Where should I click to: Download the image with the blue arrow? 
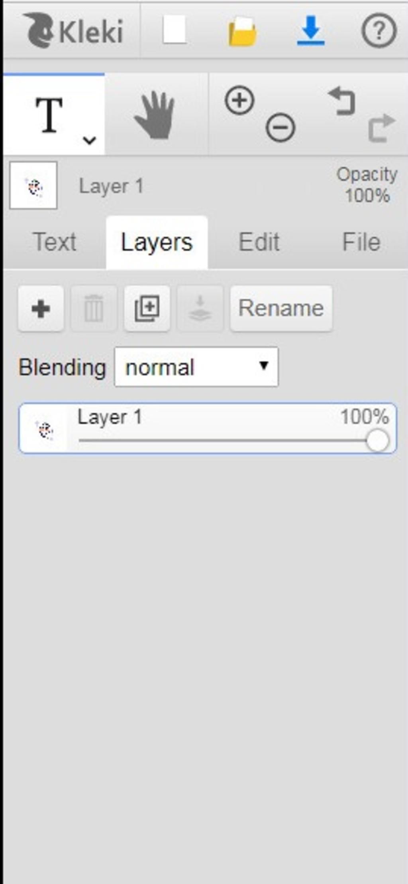click(311, 30)
